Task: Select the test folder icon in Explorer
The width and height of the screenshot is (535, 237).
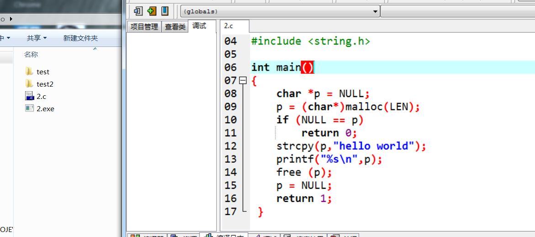Action: coord(29,72)
